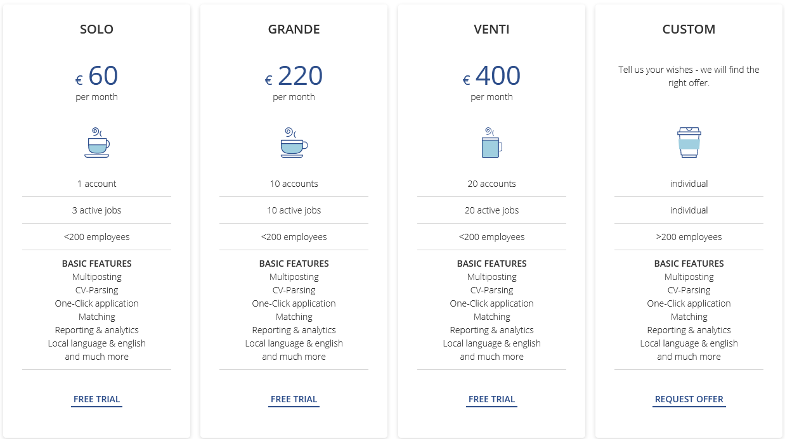This screenshot has height=439, width=785.
Task: Click the '1 account' row in SOLO
Action: 96,183
